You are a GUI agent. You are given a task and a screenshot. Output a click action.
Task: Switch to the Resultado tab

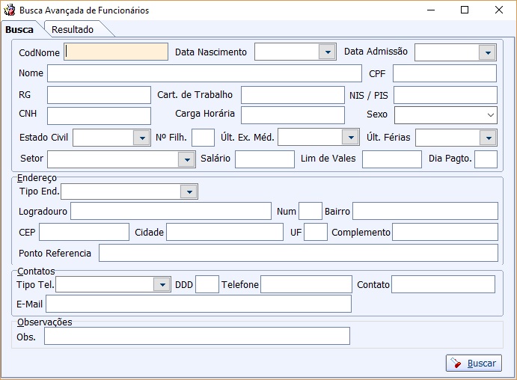click(x=73, y=30)
